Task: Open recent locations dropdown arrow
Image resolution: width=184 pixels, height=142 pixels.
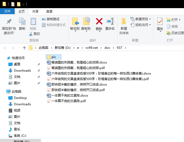Action: [x=19, y=48]
